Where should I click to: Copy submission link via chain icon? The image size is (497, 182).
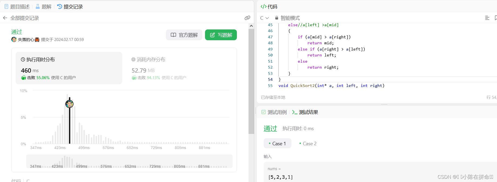pyautogui.click(x=247, y=18)
